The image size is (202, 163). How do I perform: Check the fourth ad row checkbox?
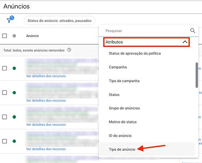click(4, 141)
